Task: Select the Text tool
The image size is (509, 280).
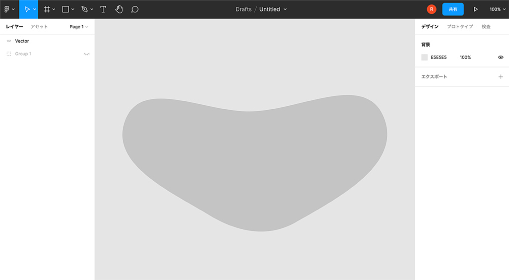Action: click(x=103, y=9)
